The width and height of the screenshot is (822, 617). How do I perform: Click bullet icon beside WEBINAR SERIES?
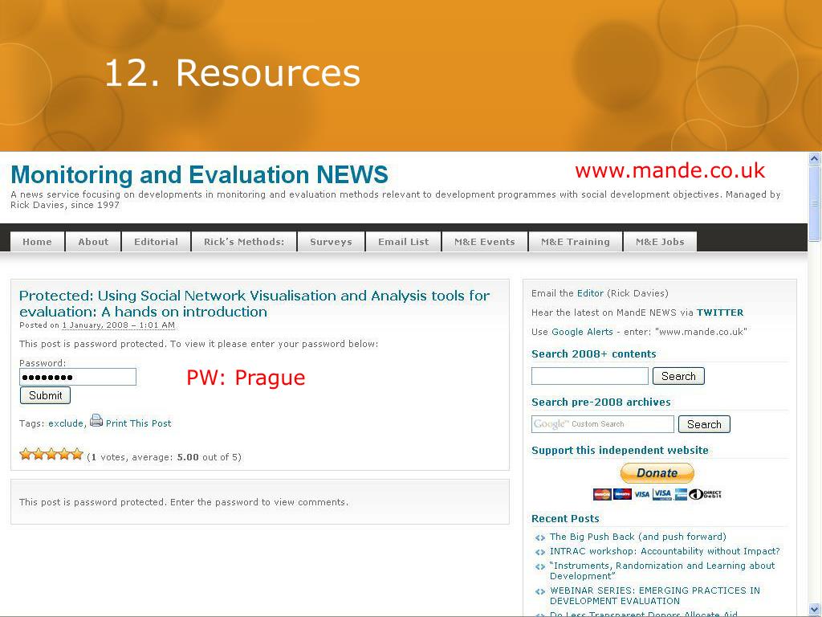[x=540, y=592]
